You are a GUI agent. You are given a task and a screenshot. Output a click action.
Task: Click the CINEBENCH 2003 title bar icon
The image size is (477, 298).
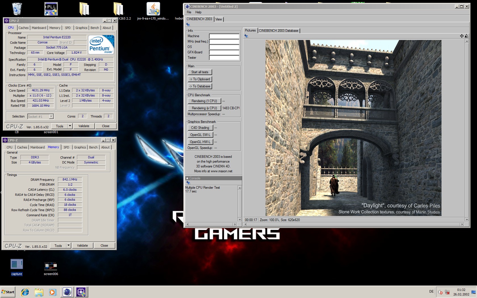(x=187, y=7)
